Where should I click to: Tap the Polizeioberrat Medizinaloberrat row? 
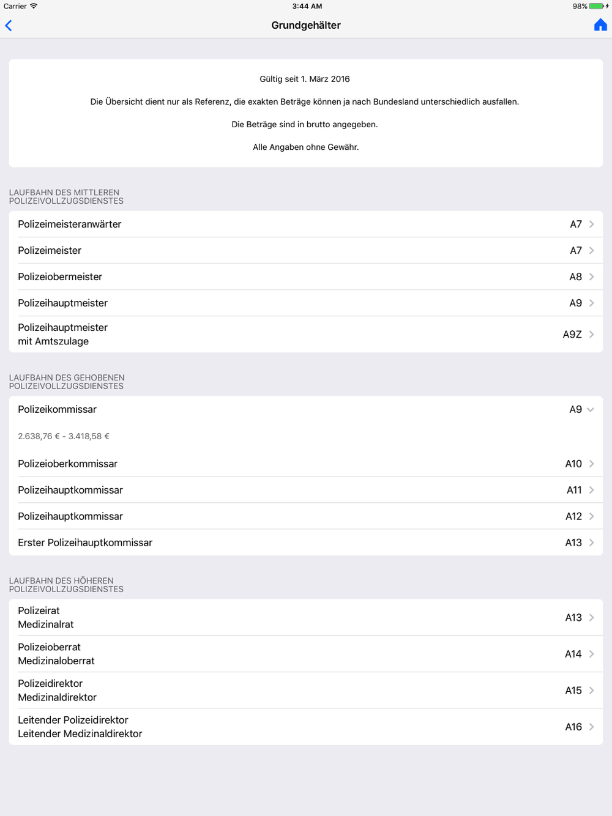point(306,655)
